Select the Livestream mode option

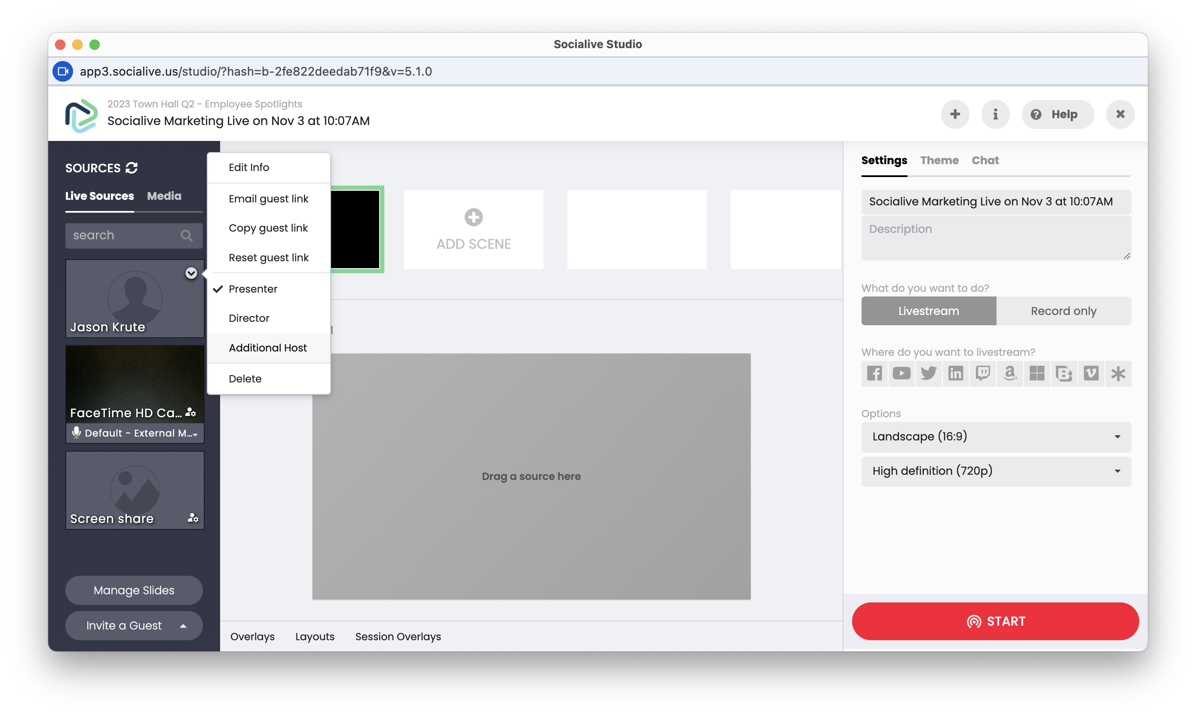pos(928,311)
